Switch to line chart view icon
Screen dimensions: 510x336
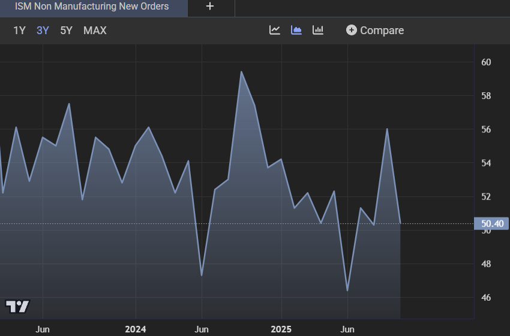[275, 30]
